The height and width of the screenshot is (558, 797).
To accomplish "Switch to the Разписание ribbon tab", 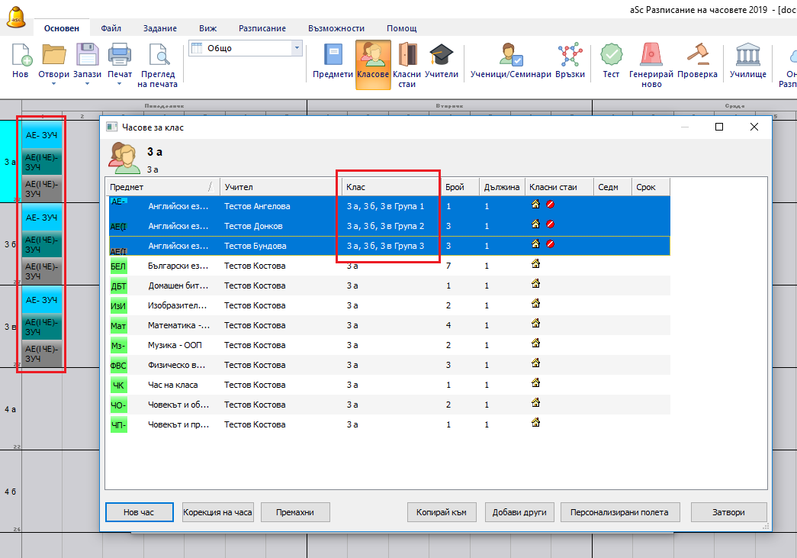I will pyautogui.click(x=262, y=28).
